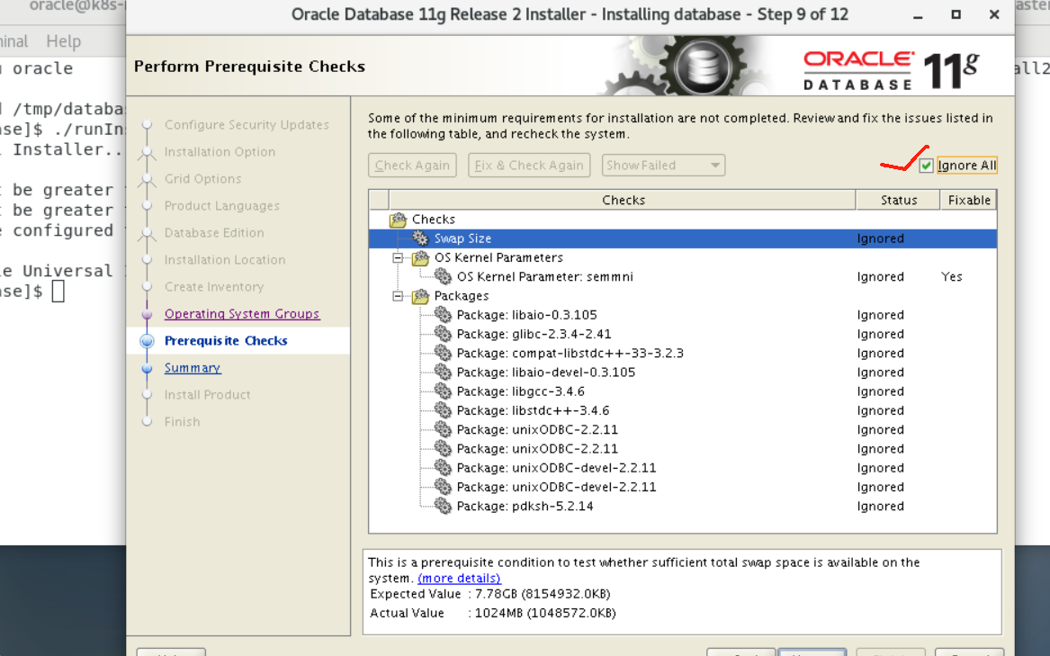The height and width of the screenshot is (656, 1050).
Task: Close the Oracle installer window
Action: [x=994, y=14]
